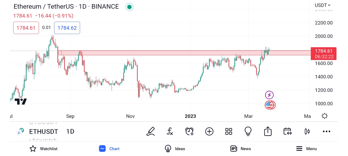Change chart type with candlestick icon
This screenshot has height=156, width=348.
[x=307, y=131]
